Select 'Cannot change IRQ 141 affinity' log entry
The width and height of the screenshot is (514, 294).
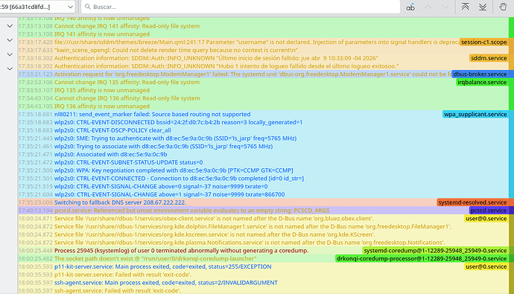(127, 26)
